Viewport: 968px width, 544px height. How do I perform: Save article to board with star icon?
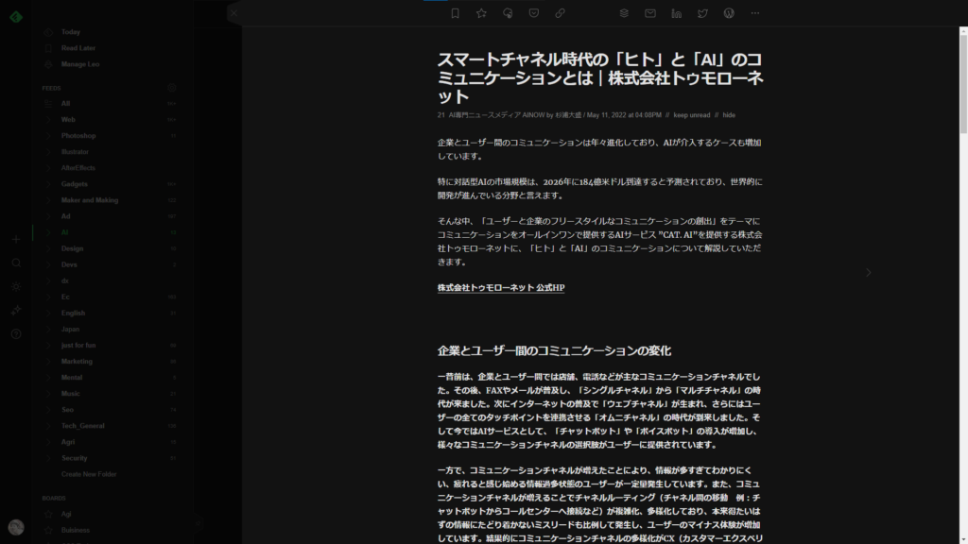pyautogui.click(x=481, y=13)
